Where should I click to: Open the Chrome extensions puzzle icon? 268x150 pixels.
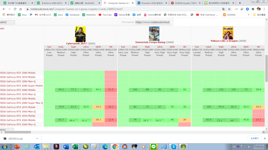(253, 9)
